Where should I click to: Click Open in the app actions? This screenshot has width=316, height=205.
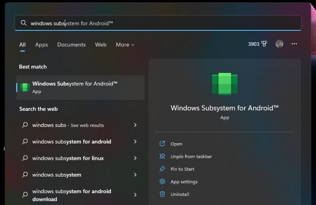click(x=176, y=144)
